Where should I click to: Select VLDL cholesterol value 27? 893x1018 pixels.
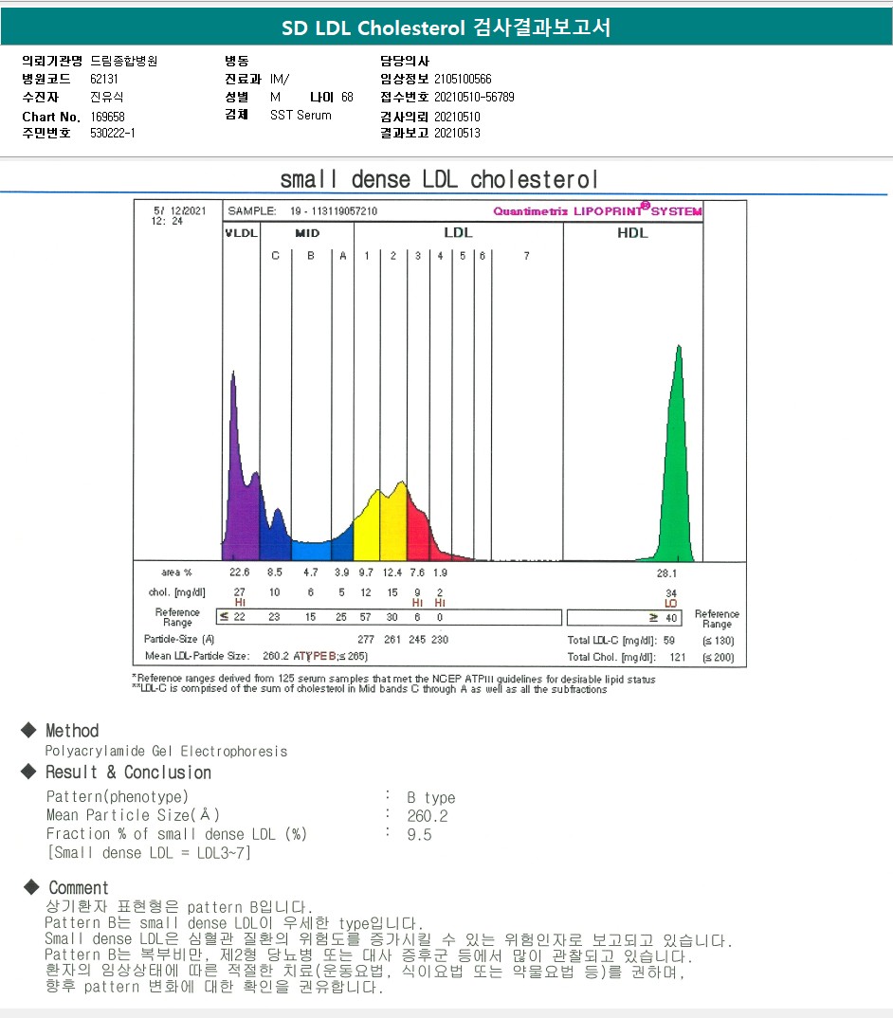(x=240, y=592)
